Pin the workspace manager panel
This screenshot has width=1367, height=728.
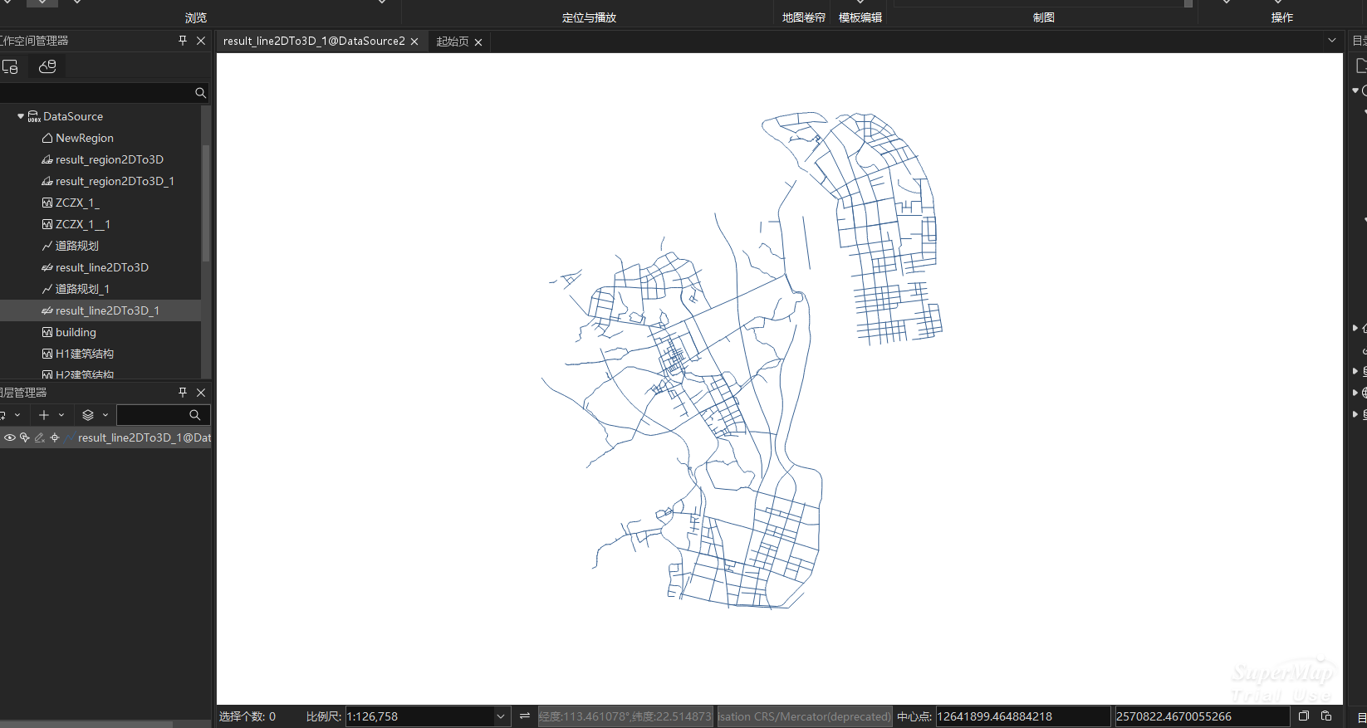pos(183,41)
